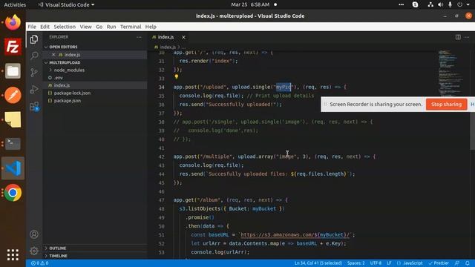Open the system power menu arrow
This screenshot has width=475, height=267.
coord(468,4)
